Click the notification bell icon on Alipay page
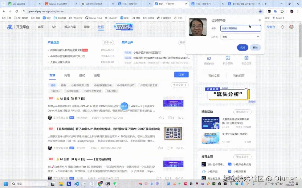302x188 pixels. (x=282, y=27)
